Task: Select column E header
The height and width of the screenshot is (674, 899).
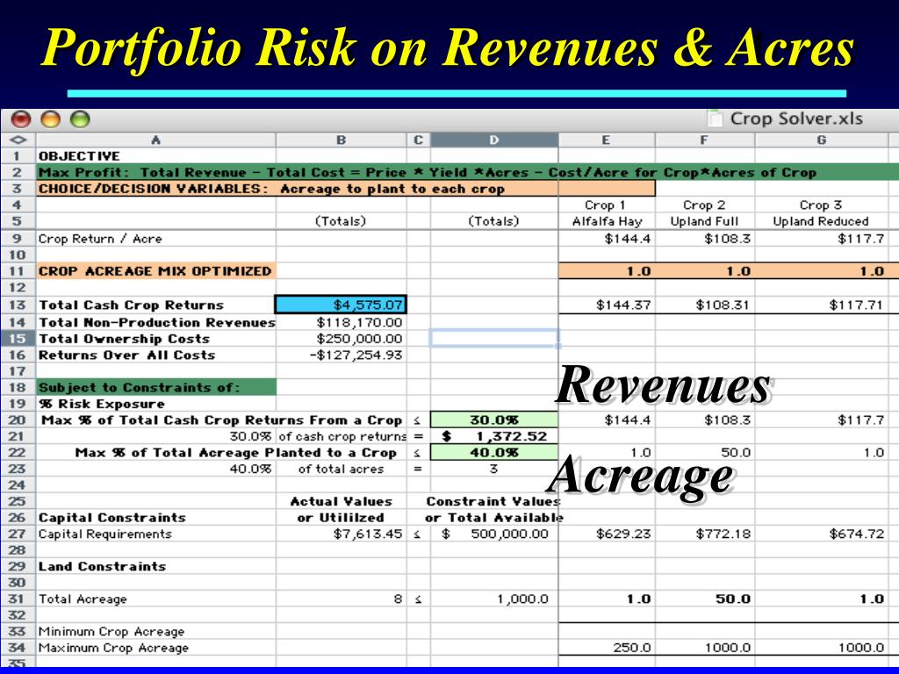Action: point(606,140)
